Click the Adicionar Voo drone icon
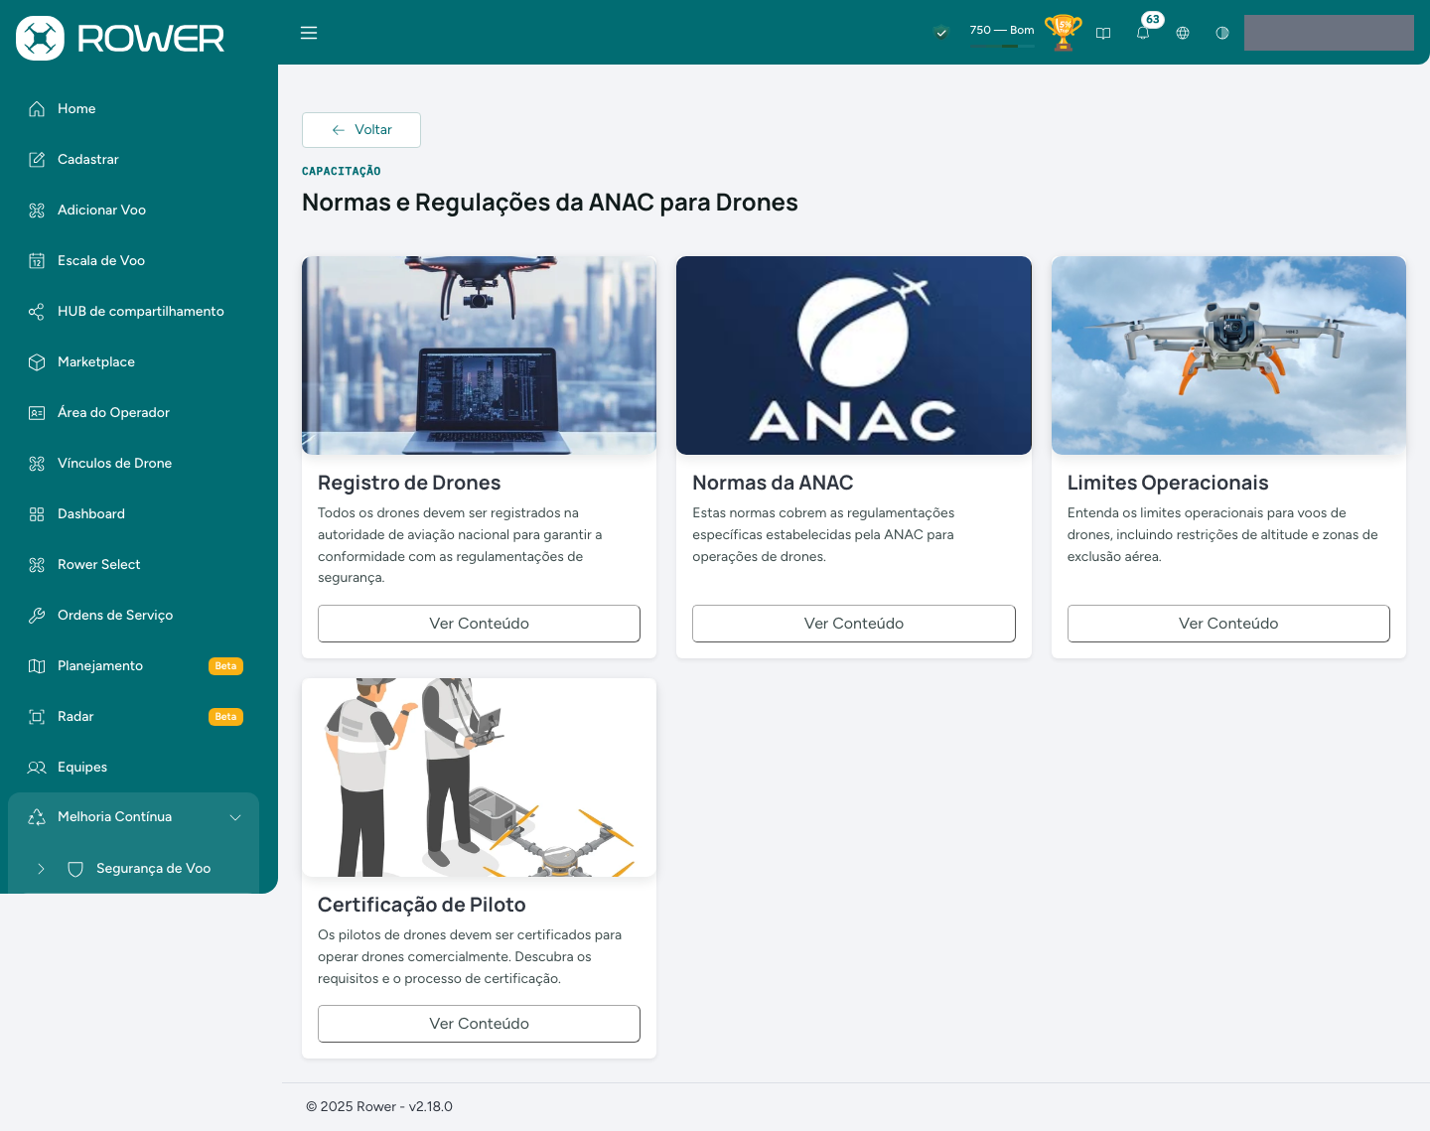This screenshot has height=1131, width=1430. point(37,211)
